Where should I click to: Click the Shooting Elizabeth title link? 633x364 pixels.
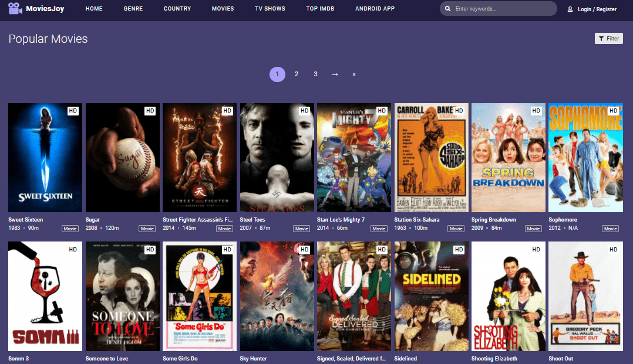click(x=494, y=358)
